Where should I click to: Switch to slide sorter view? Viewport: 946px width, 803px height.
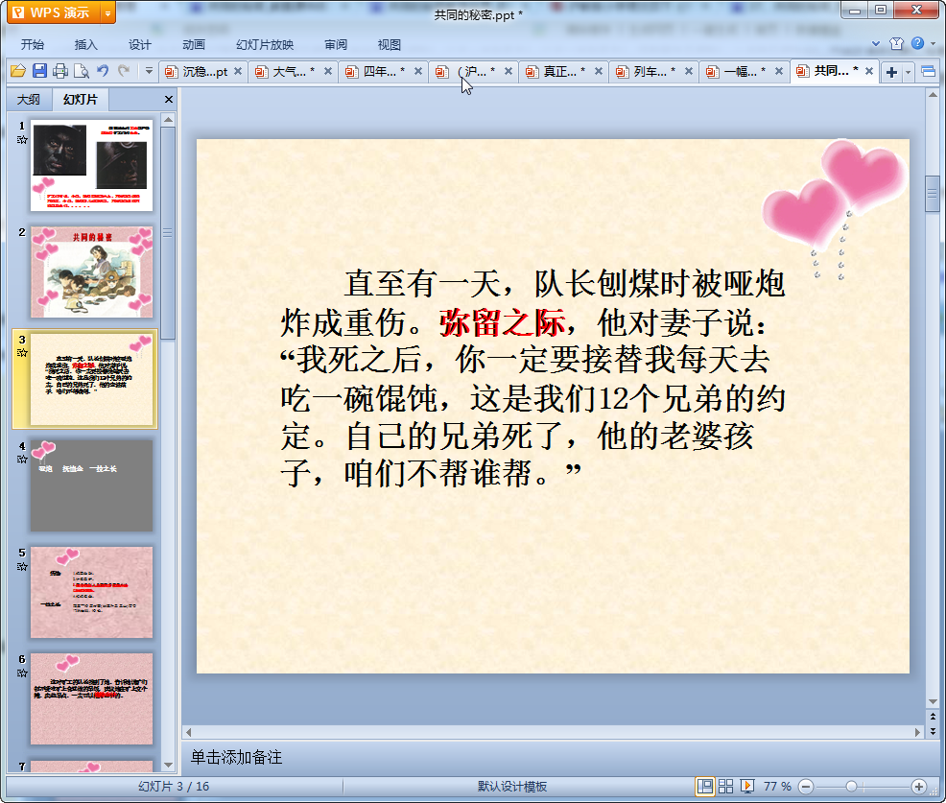click(726, 787)
